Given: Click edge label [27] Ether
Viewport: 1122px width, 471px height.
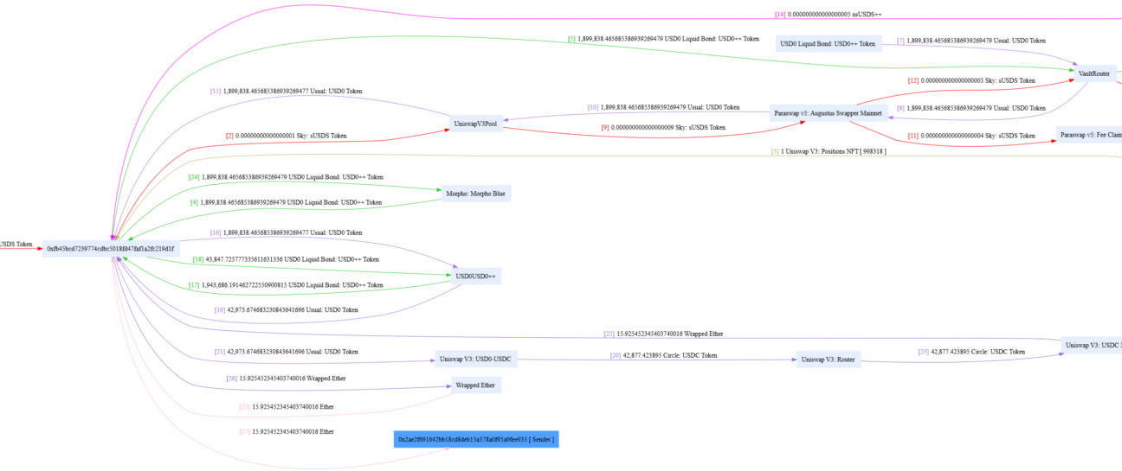Looking at the screenshot, I should [x=286, y=431].
